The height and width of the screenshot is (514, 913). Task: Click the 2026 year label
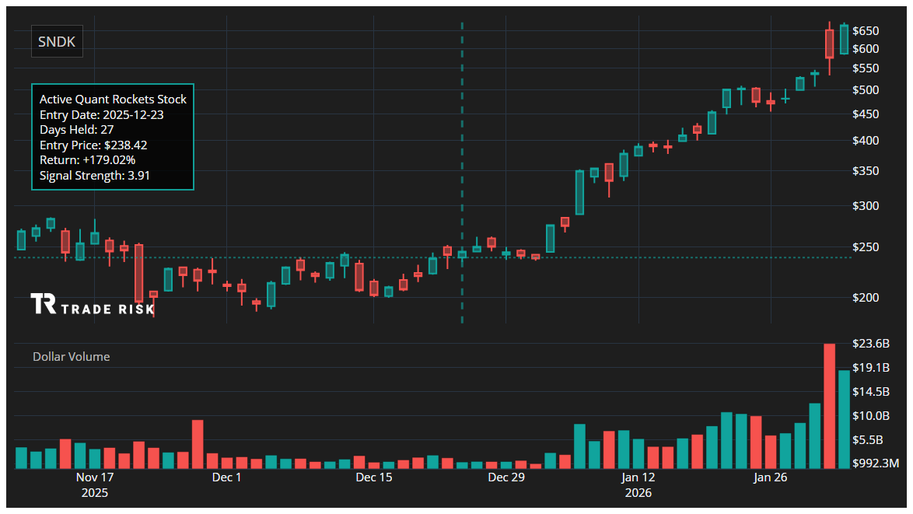(638, 493)
